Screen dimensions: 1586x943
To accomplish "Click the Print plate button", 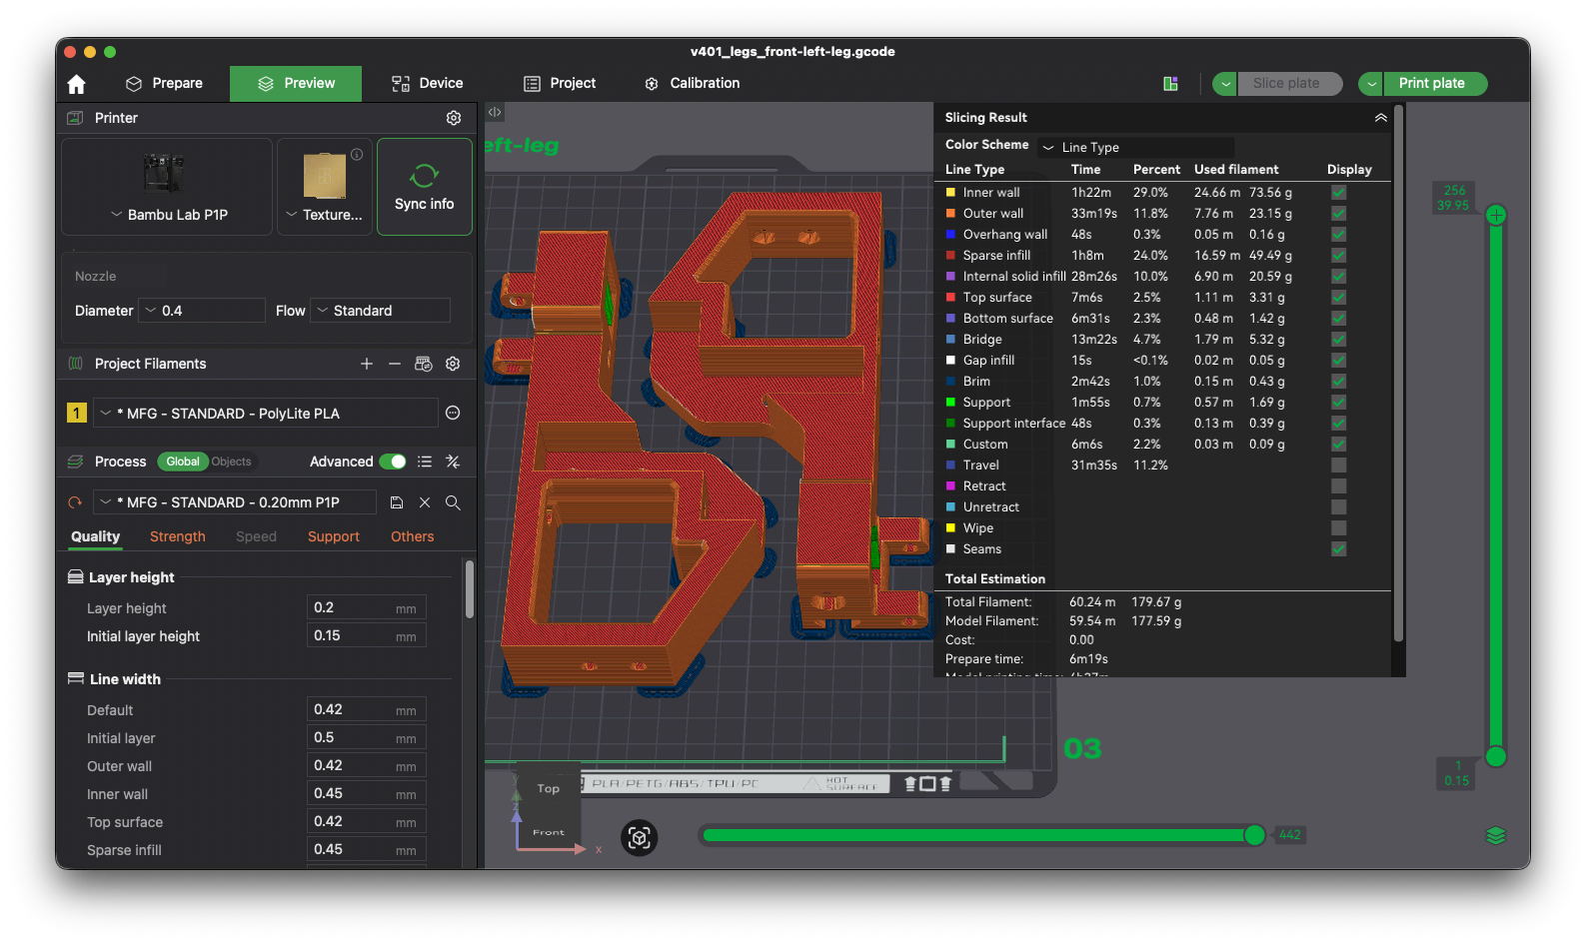I will [x=1431, y=84].
